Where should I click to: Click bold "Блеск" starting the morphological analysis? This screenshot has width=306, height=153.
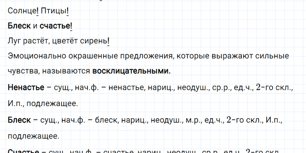point(19,120)
